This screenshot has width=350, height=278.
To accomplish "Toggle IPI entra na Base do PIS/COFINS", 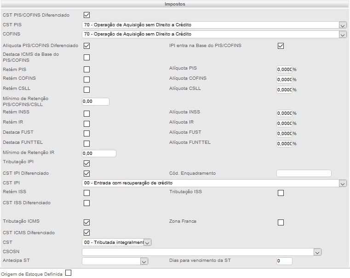I will (x=281, y=46).
